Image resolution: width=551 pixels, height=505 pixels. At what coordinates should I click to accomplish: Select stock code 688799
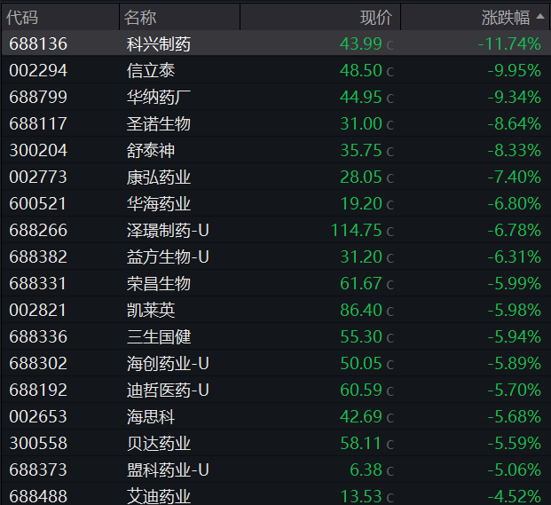click(38, 98)
